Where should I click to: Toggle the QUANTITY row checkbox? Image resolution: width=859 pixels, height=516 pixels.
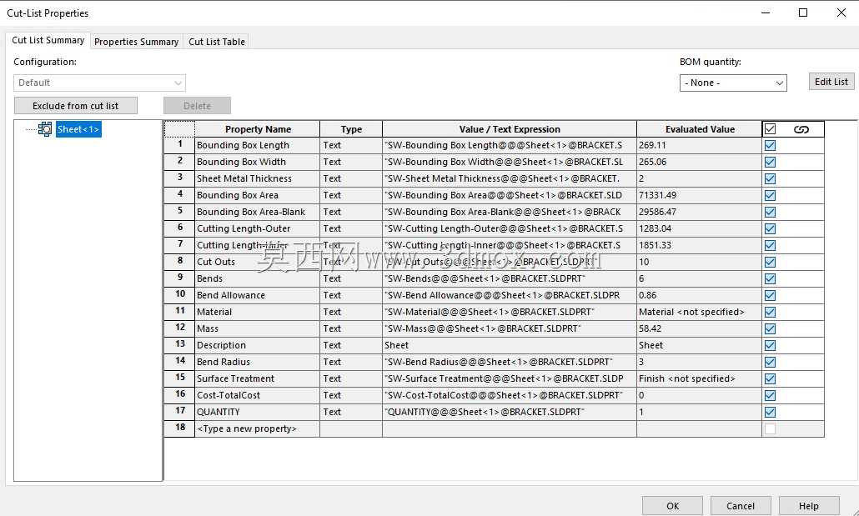pyautogui.click(x=771, y=412)
